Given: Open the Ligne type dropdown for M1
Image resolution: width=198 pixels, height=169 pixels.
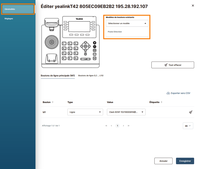Looking at the screenshot, I should pyautogui.click(x=85, y=112).
